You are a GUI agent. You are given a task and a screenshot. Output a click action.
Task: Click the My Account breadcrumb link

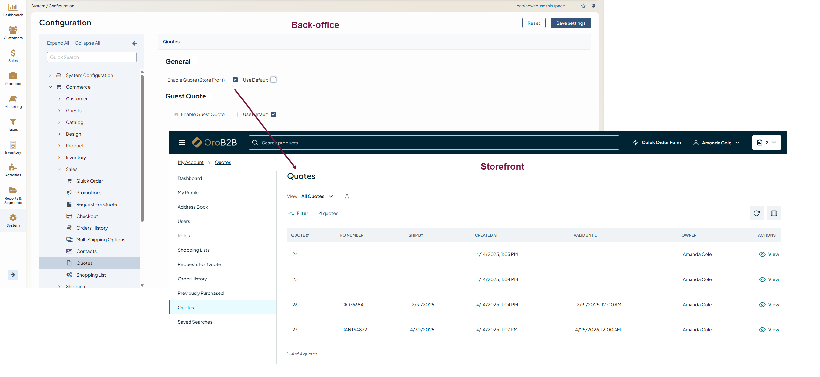[190, 162]
